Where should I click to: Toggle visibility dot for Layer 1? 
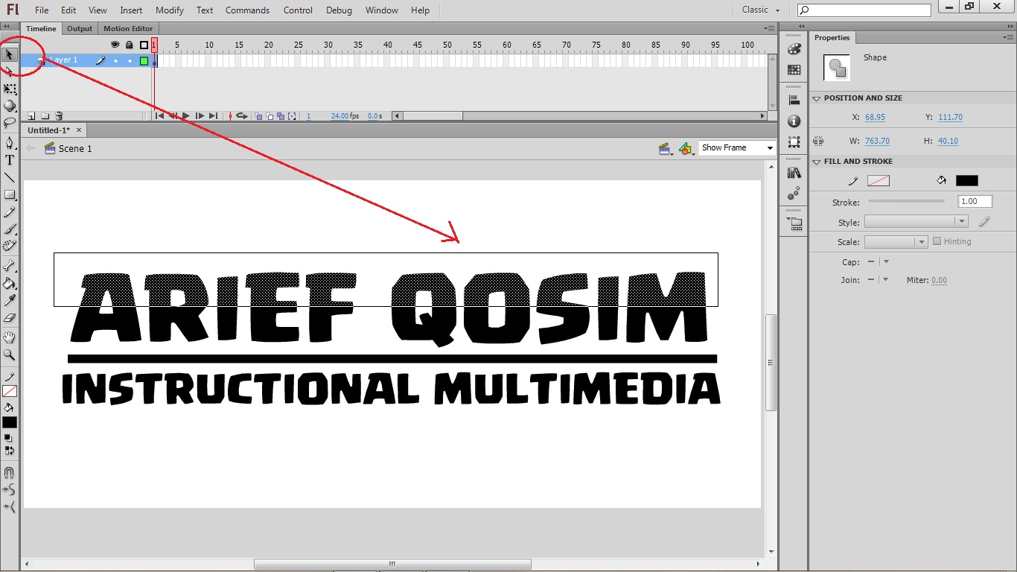(x=115, y=60)
